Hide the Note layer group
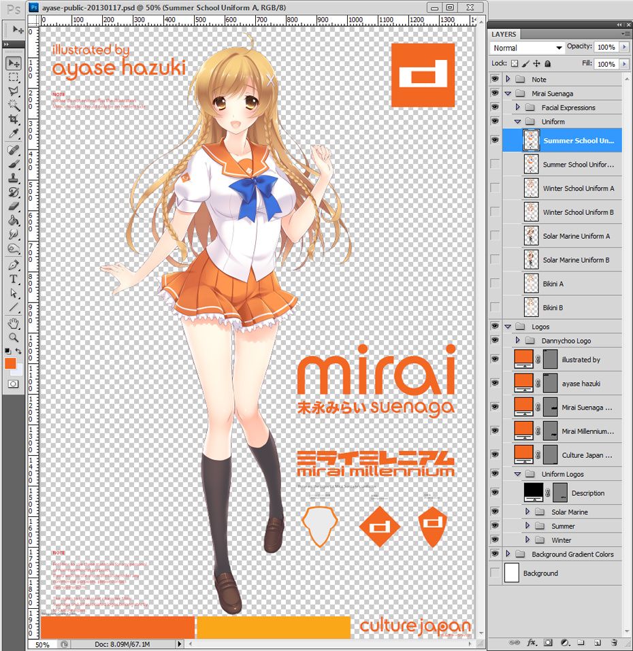 tap(495, 79)
